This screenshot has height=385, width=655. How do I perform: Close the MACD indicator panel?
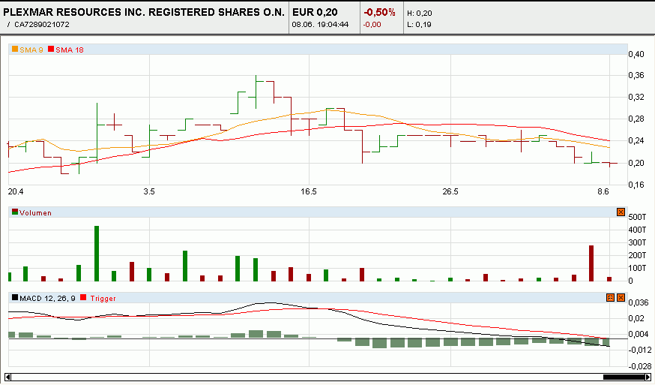coord(621,298)
